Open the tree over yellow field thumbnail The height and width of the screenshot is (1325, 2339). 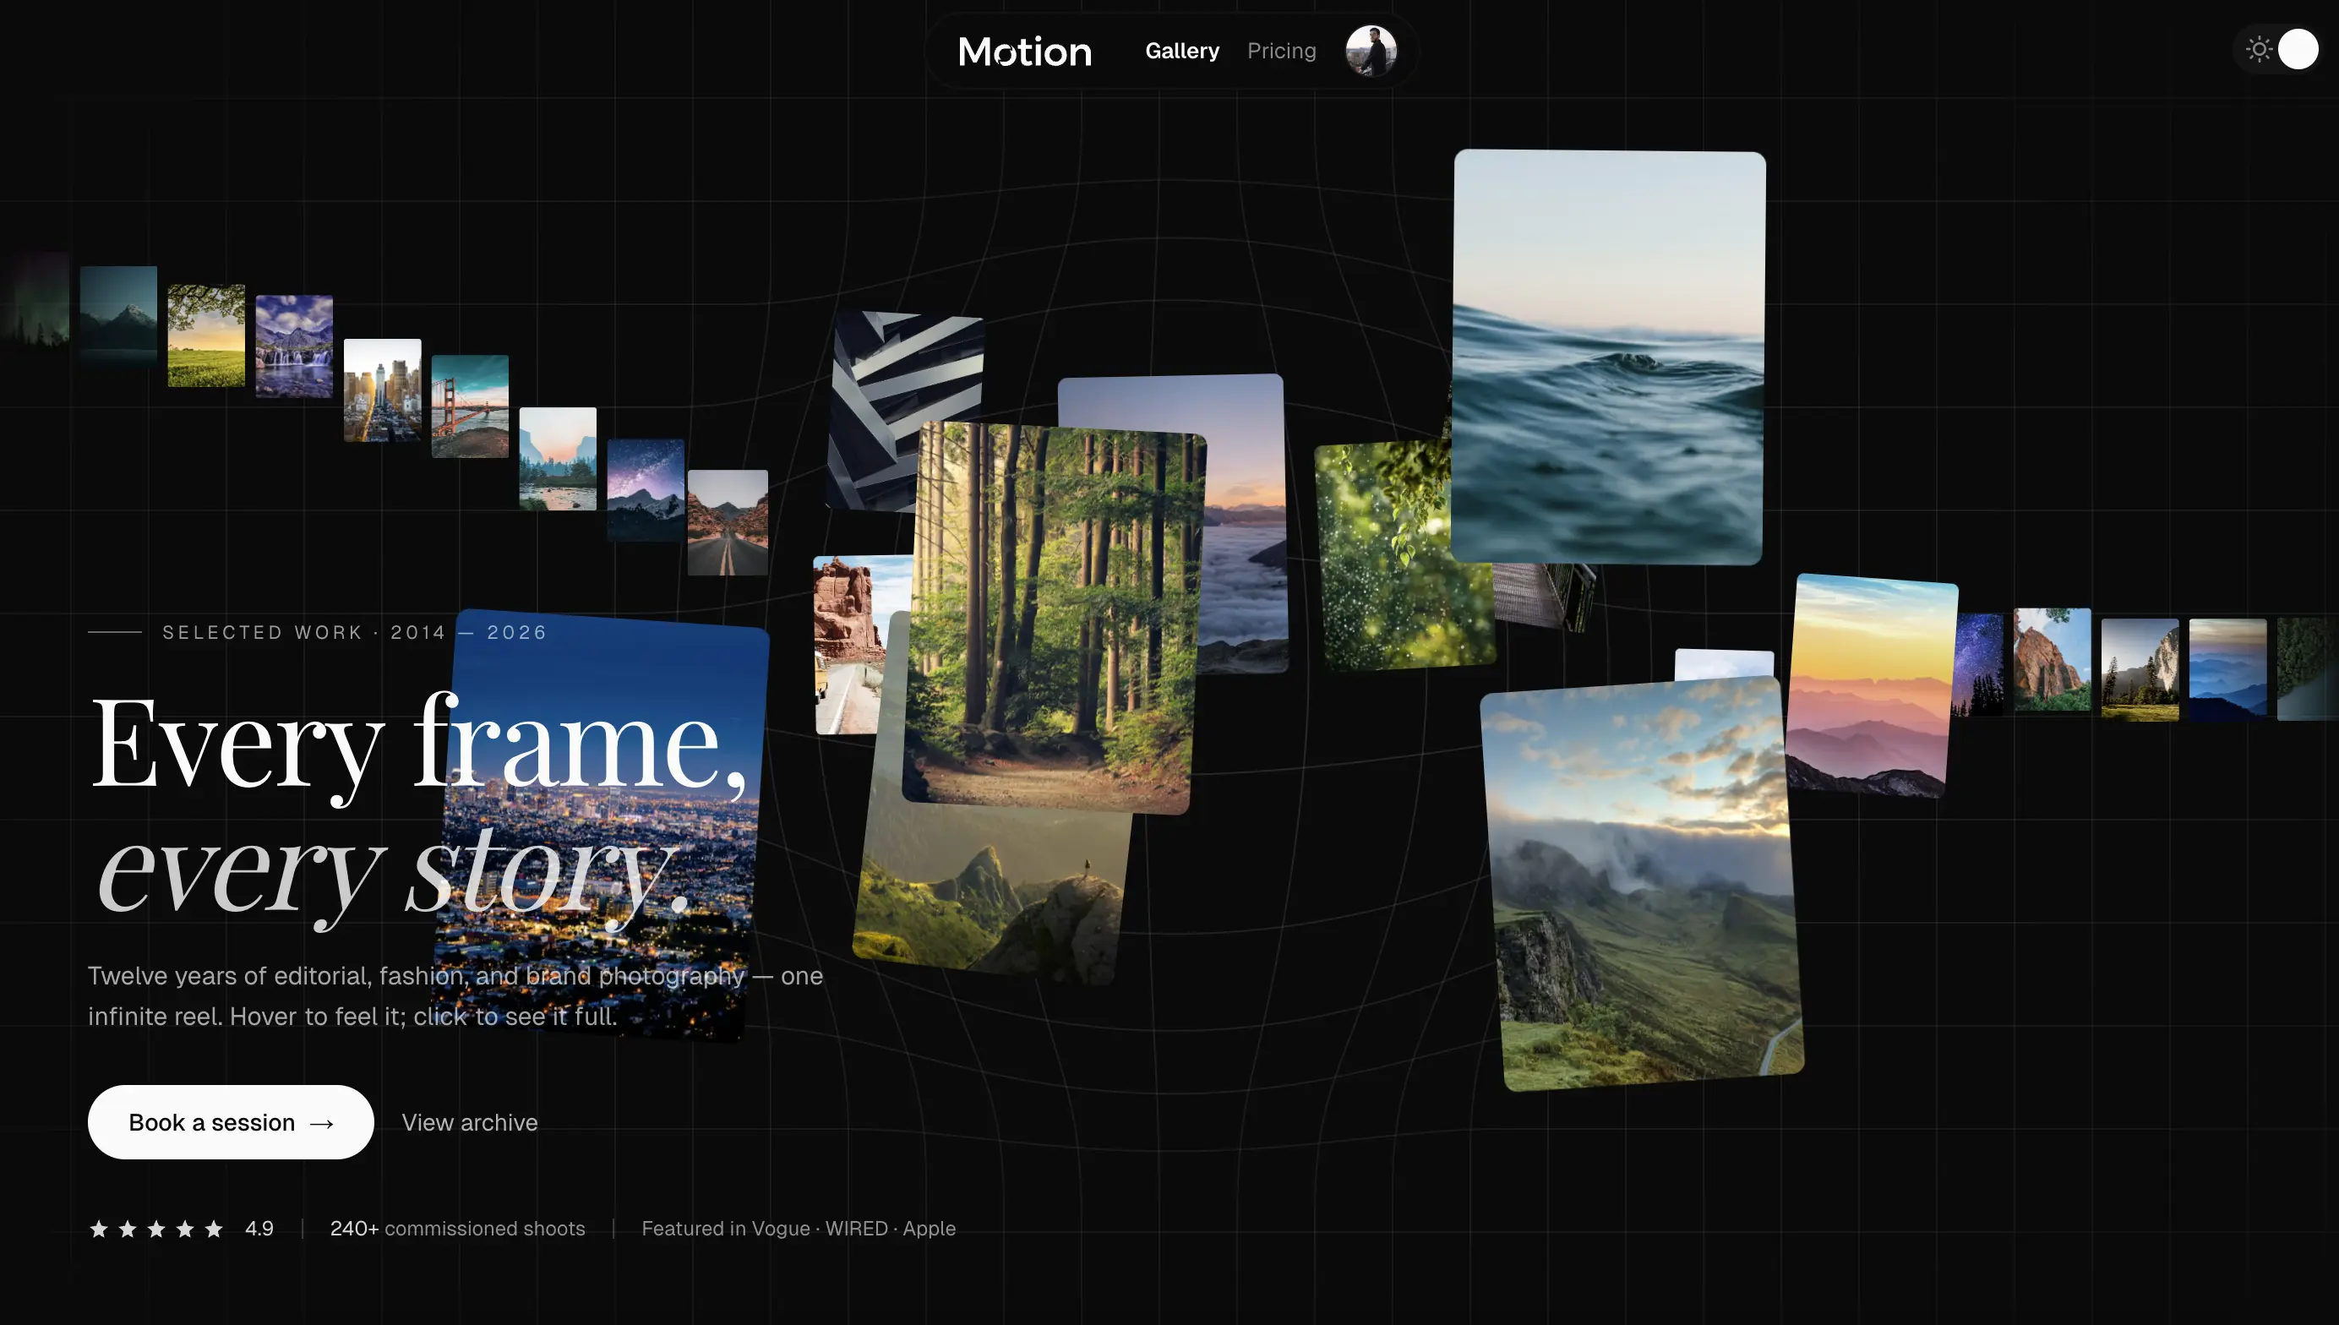click(x=205, y=335)
